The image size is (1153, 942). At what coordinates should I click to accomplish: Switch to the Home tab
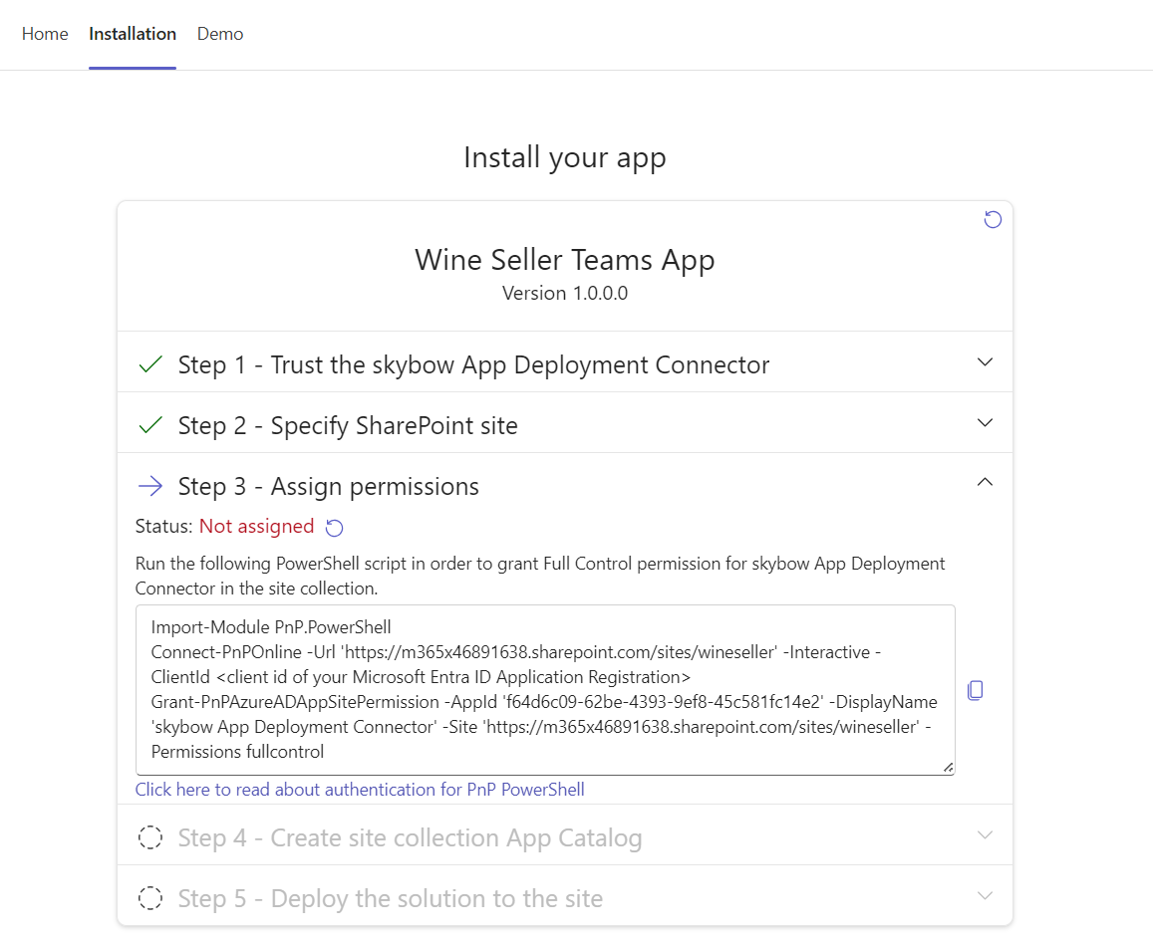tap(45, 34)
